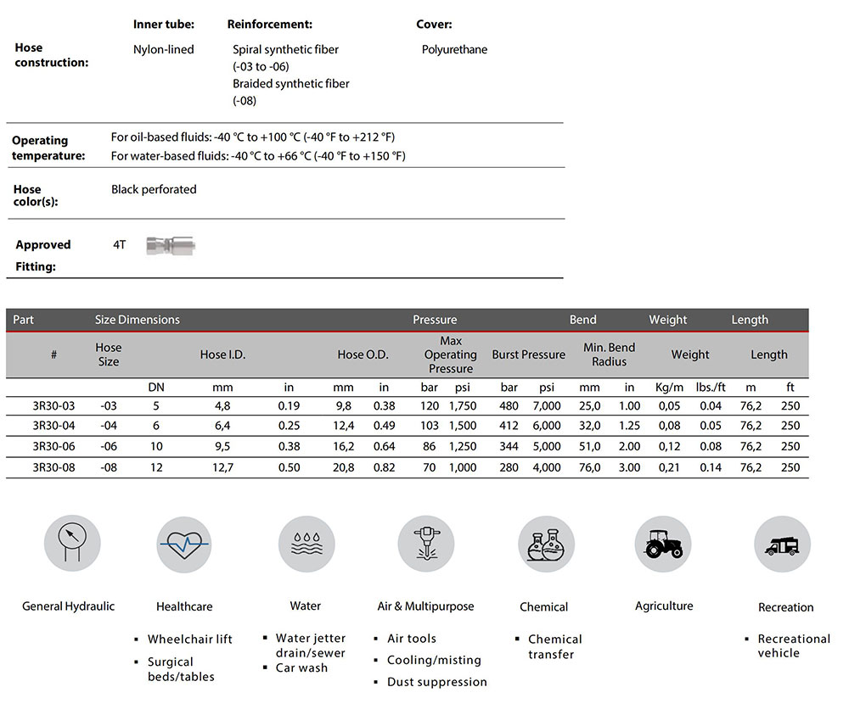The height and width of the screenshot is (726, 849).
Task: Click part number 3R30-03 in table
Action: point(53,406)
